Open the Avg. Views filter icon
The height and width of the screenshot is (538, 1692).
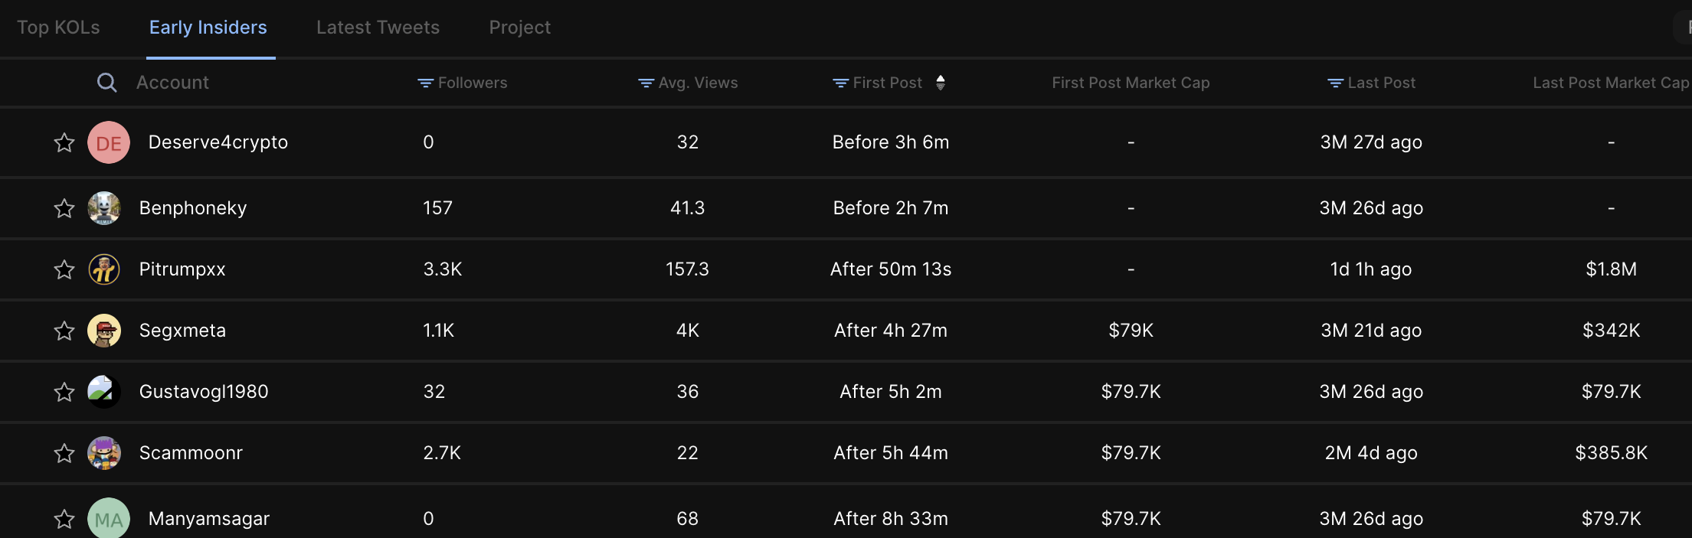[x=646, y=83]
